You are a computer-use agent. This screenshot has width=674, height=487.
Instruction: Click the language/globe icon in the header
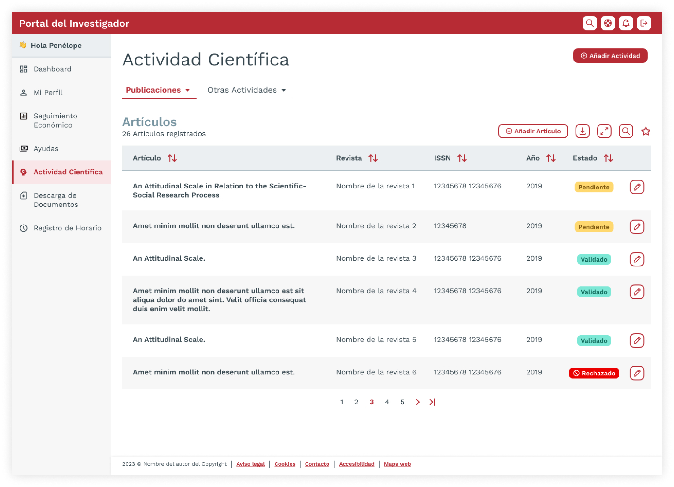click(x=608, y=23)
